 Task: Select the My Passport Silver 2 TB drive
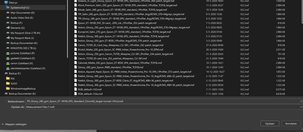click(25, 33)
